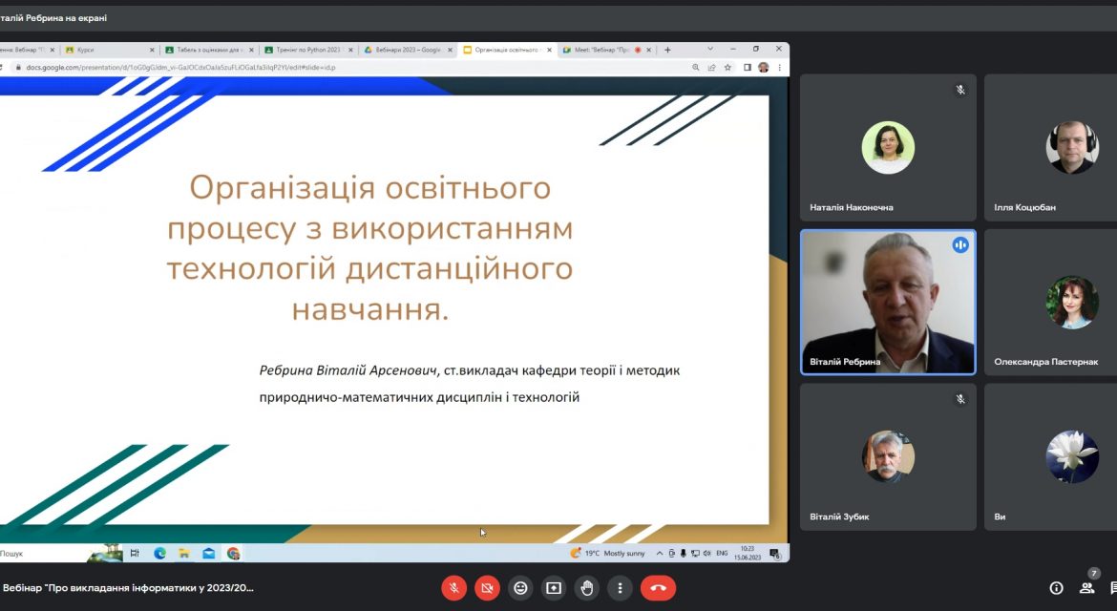Switch to the Тренінг по Python tab
The height and width of the screenshot is (611, 1117).
pyautogui.click(x=307, y=50)
